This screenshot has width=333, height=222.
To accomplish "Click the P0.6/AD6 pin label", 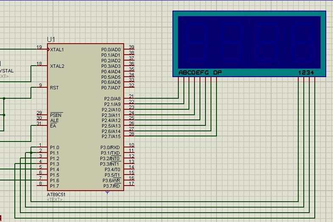I will click(111, 82).
